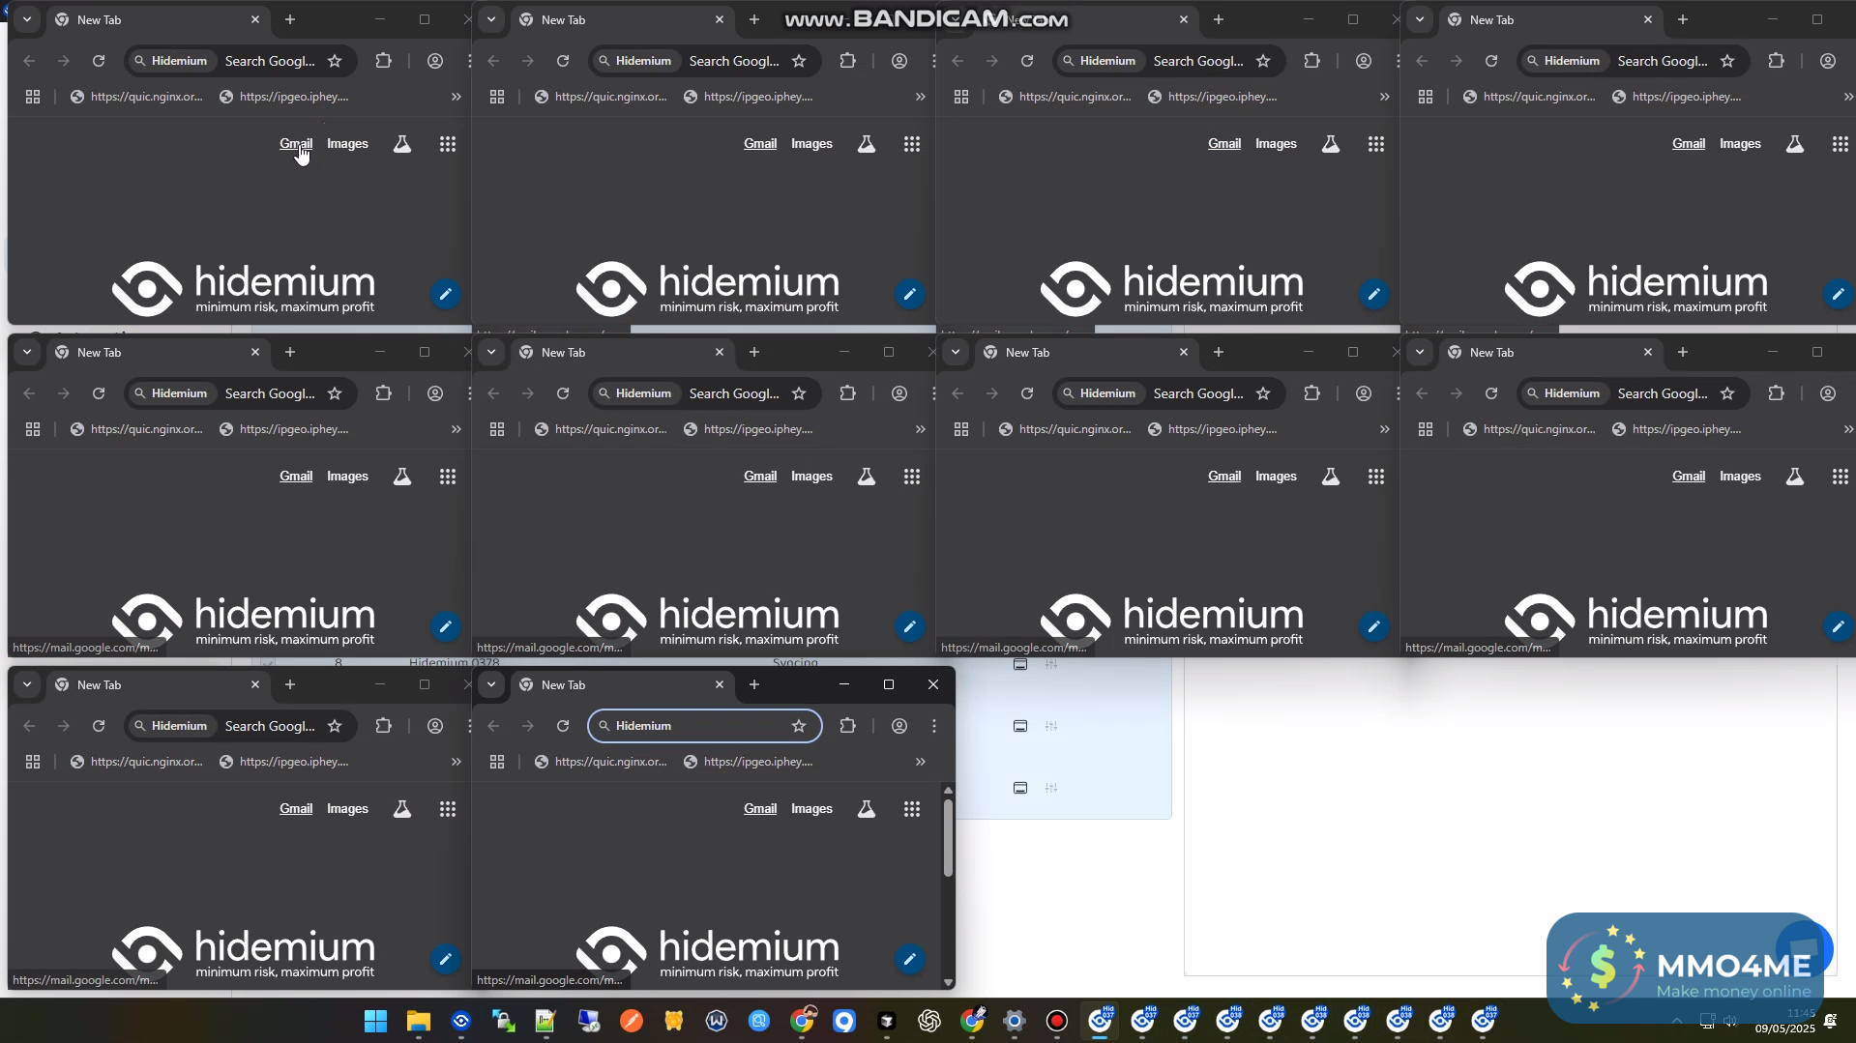Open Gmail link in the focused bottom window
The image size is (1856, 1043).
click(x=760, y=809)
